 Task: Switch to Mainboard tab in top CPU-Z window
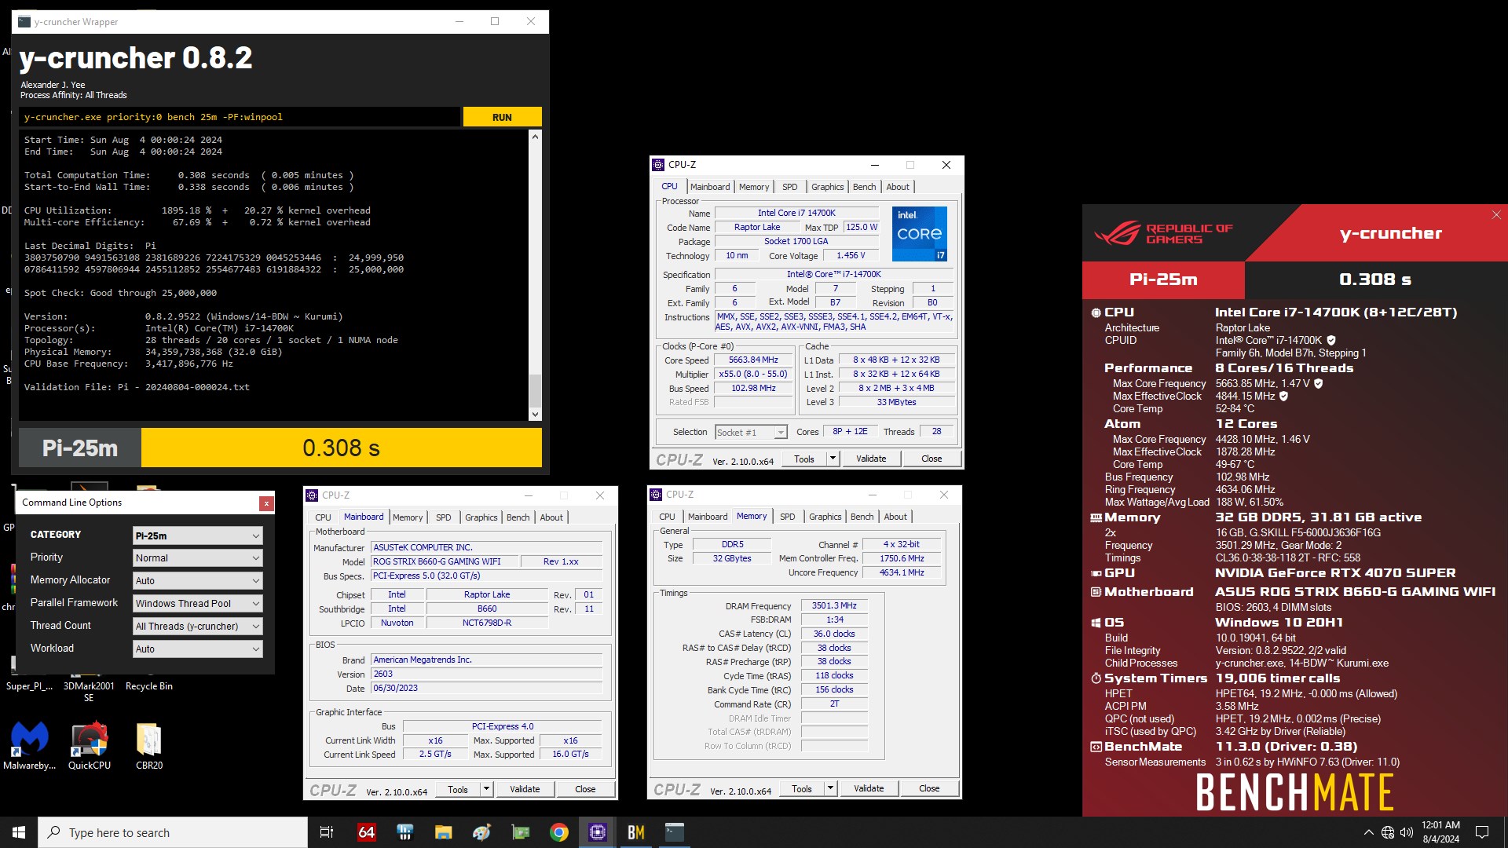(710, 187)
